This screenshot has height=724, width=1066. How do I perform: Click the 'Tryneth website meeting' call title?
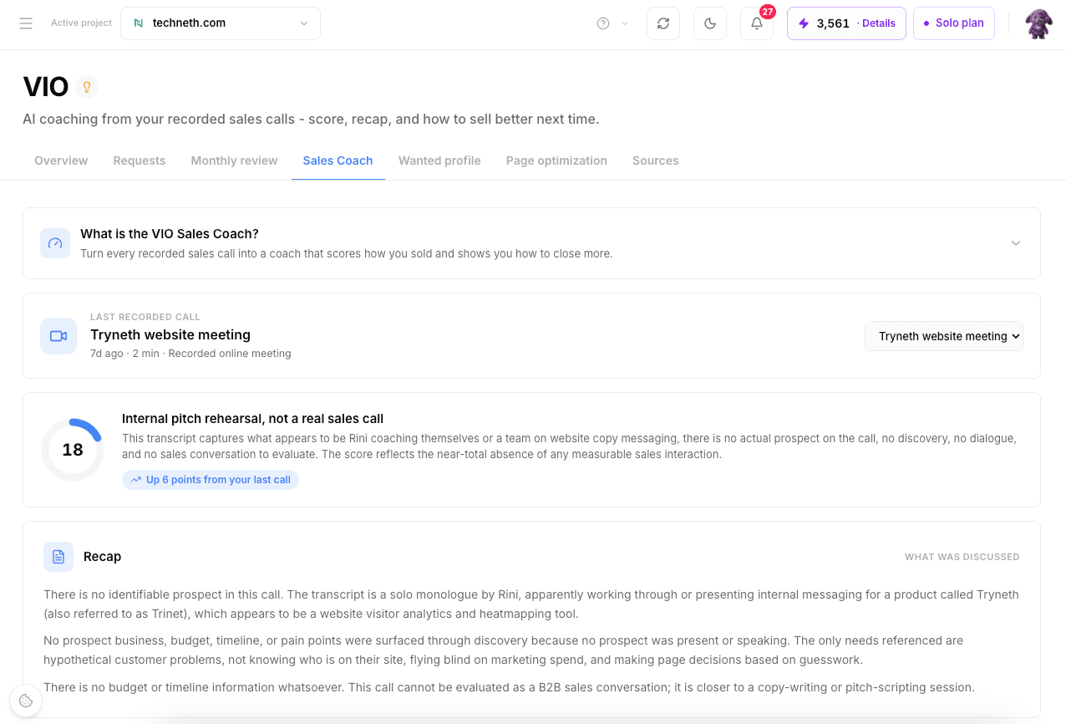[170, 334]
